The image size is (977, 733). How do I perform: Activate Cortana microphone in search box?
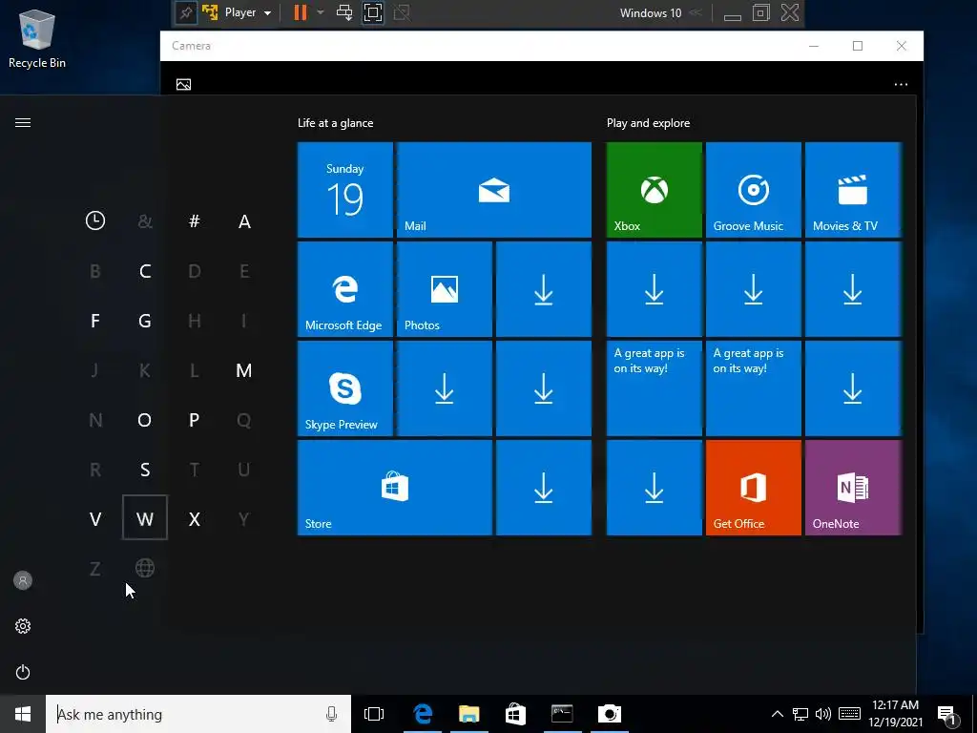331,714
